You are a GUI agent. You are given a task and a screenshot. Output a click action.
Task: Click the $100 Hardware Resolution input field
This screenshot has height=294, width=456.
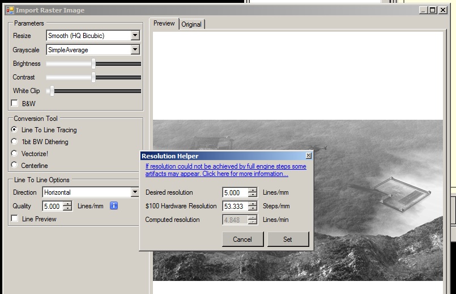(x=236, y=206)
